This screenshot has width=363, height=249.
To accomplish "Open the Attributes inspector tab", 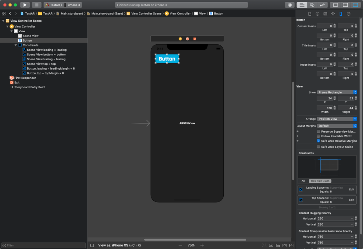I will (333, 14).
